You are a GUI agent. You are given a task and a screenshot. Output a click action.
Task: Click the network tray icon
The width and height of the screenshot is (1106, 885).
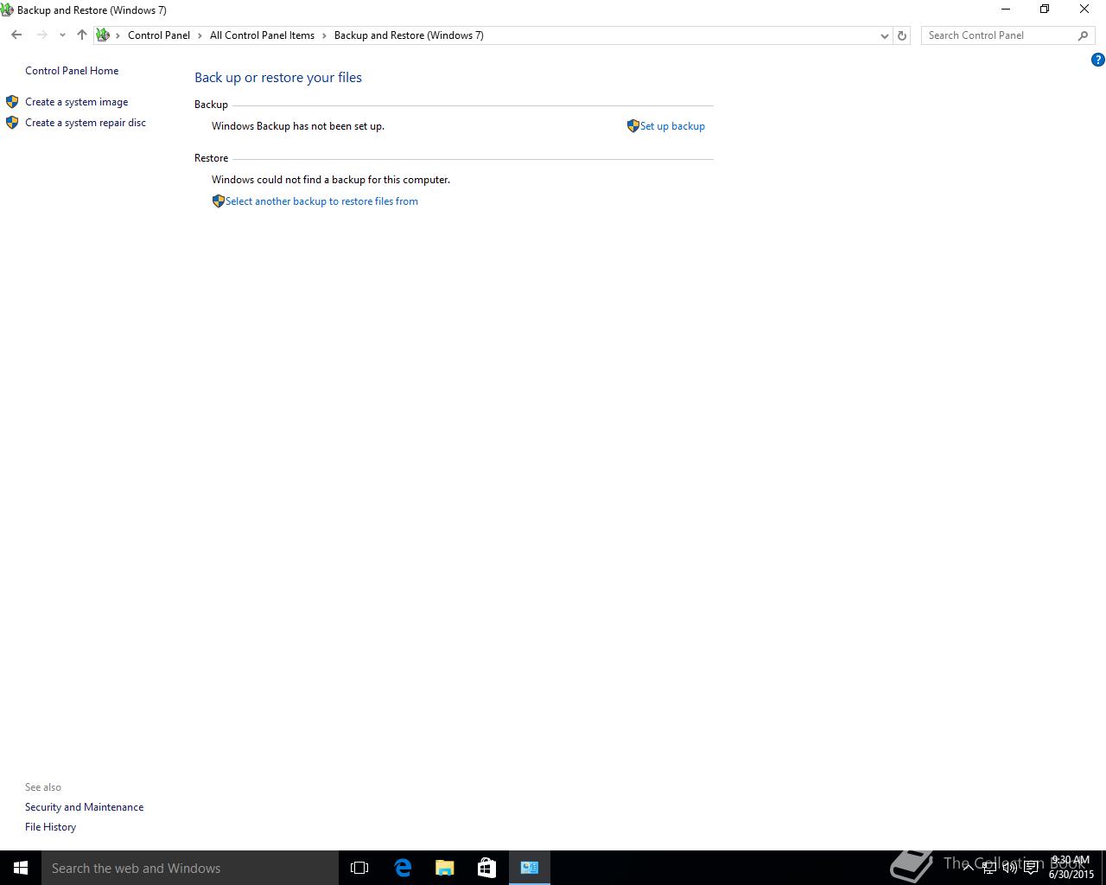(989, 868)
